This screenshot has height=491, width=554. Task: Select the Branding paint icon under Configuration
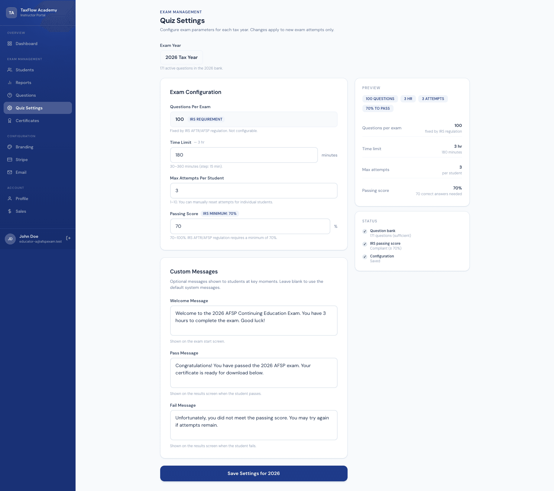pyautogui.click(x=10, y=147)
